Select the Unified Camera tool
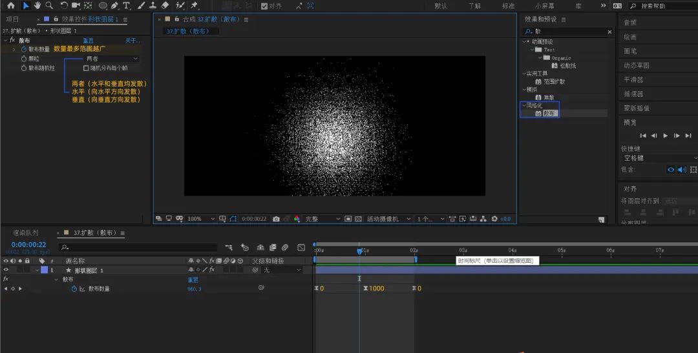The image size is (698, 353). pyautogui.click(x=76, y=6)
